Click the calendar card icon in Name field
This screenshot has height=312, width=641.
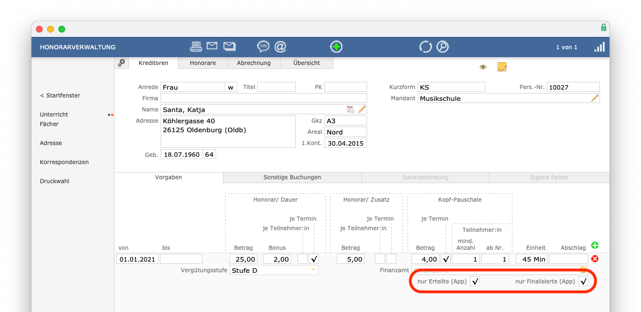[x=350, y=109]
